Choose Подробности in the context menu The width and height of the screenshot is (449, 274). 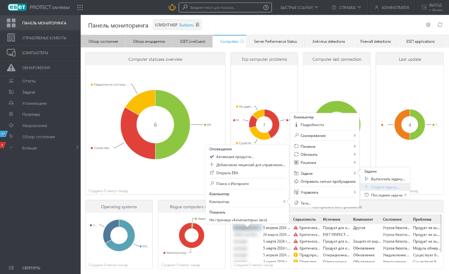click(312, 125)
